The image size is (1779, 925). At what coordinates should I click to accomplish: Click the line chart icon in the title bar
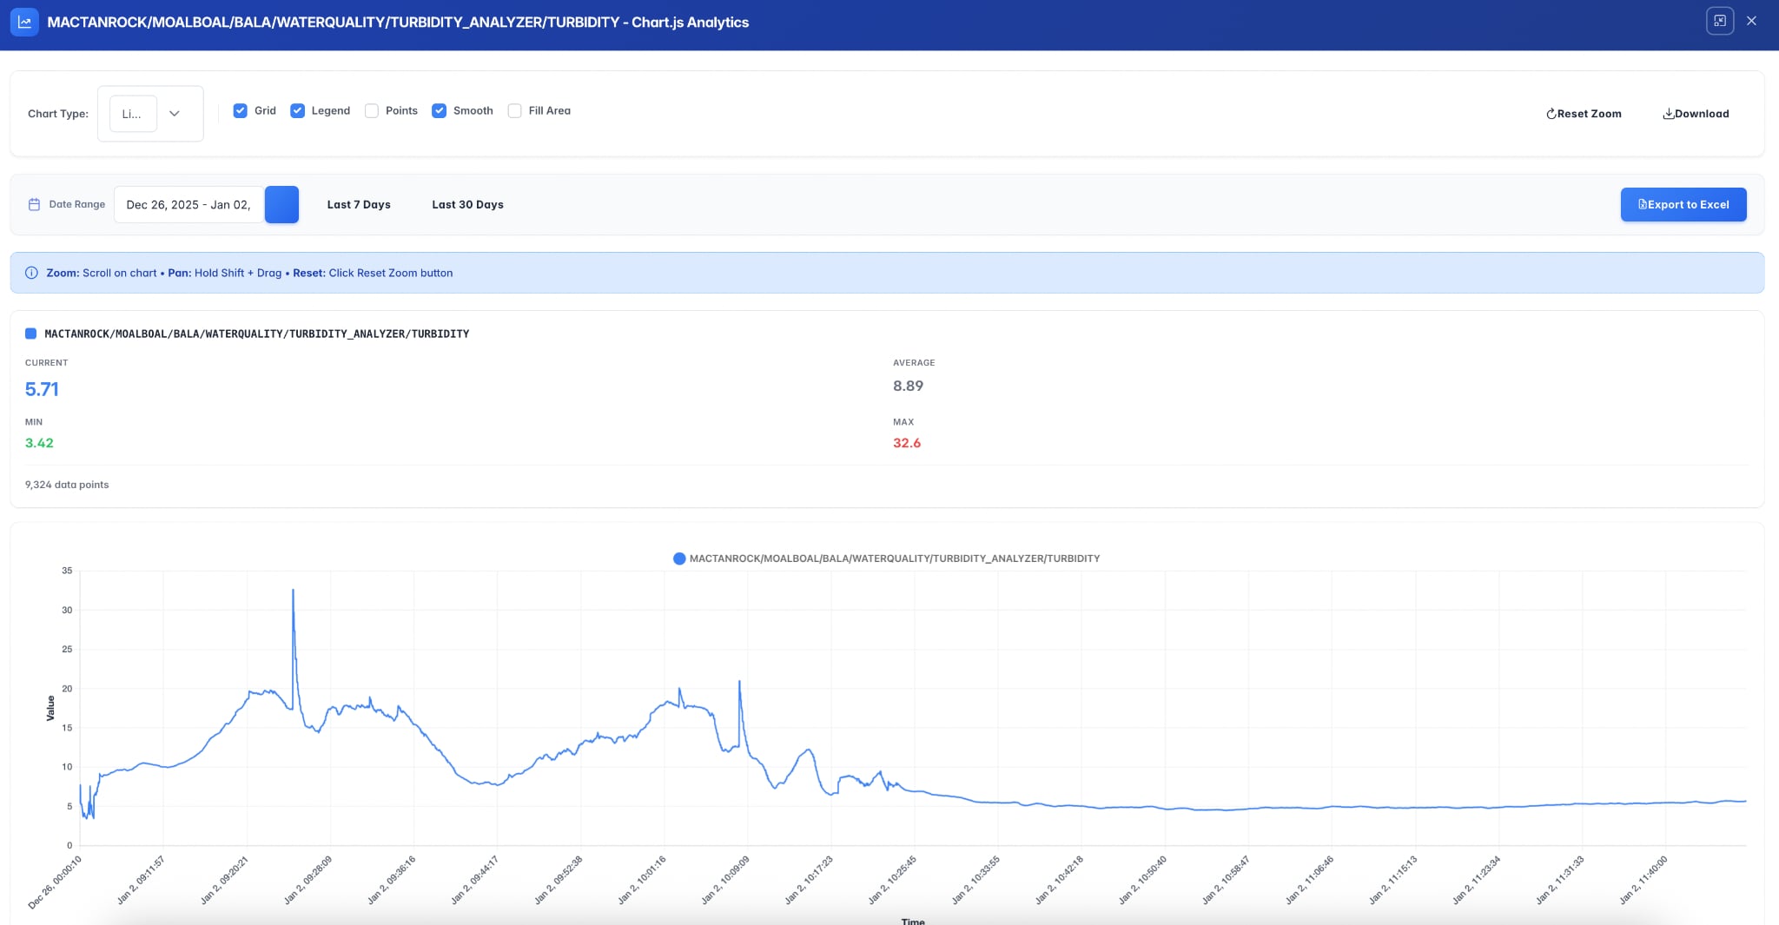[24, 21]
